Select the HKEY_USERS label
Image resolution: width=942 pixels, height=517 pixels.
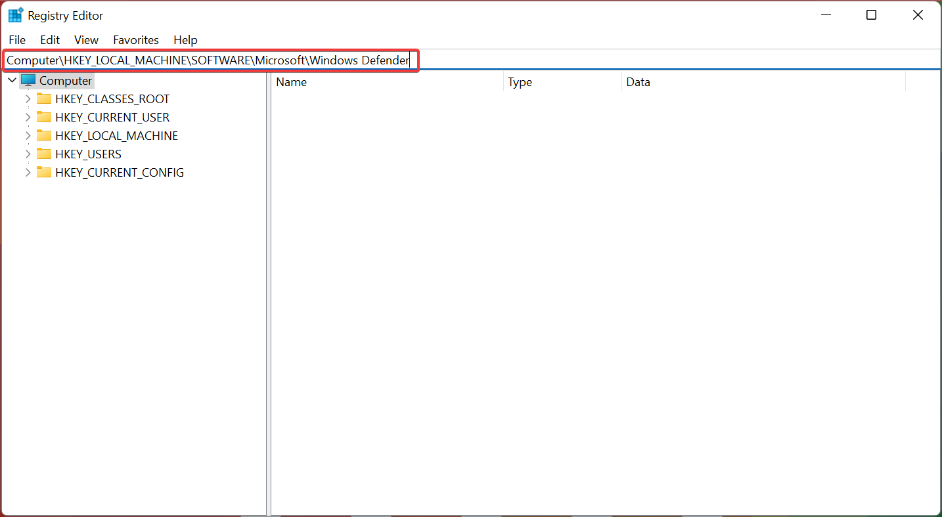coord(88,154)
